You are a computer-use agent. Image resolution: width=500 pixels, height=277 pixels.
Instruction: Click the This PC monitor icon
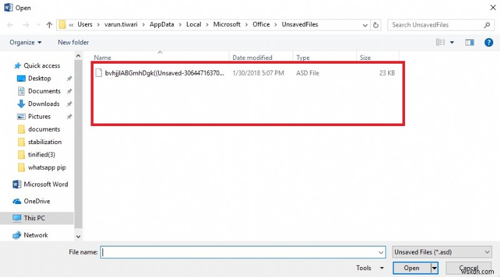click(17, 218)
